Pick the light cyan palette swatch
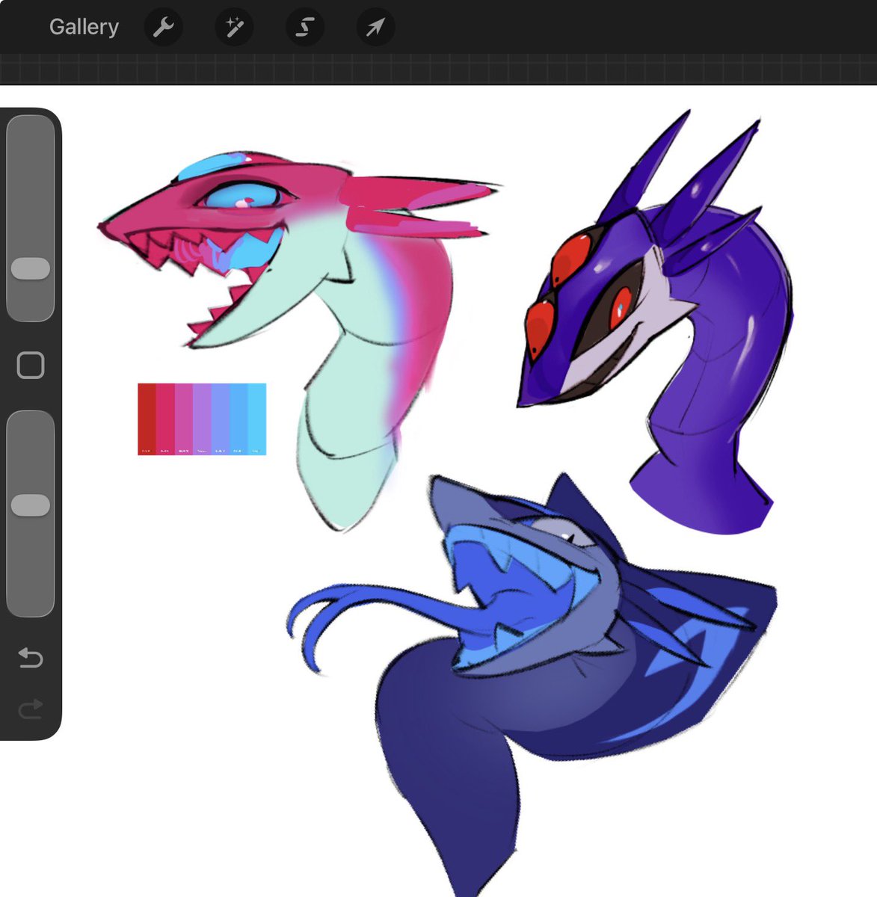The image size is (877, 897). click(x=257, y=419)
